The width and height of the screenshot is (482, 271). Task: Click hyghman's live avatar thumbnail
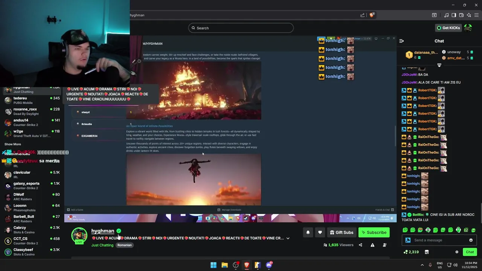point(79,236)
